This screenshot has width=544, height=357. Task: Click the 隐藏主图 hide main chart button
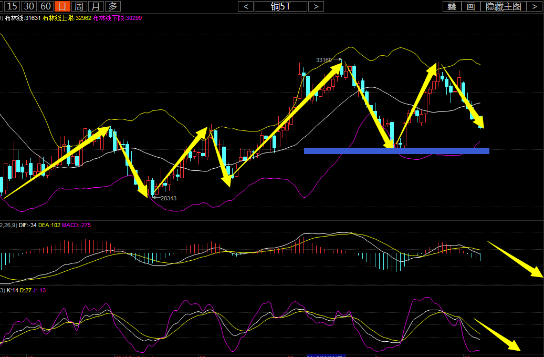[504, 6]
